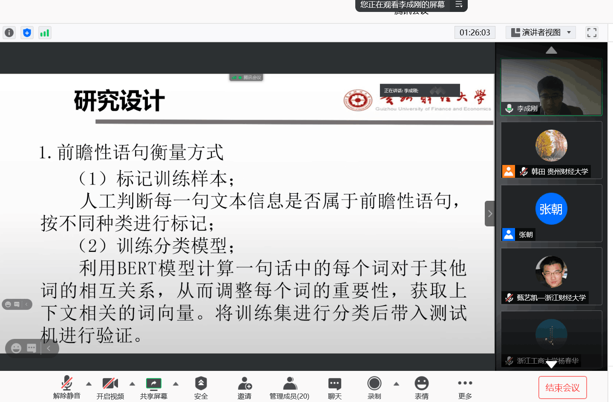
Task: Open the 安全 security icon
Action: pyautogui.click(x=201, y=388)
